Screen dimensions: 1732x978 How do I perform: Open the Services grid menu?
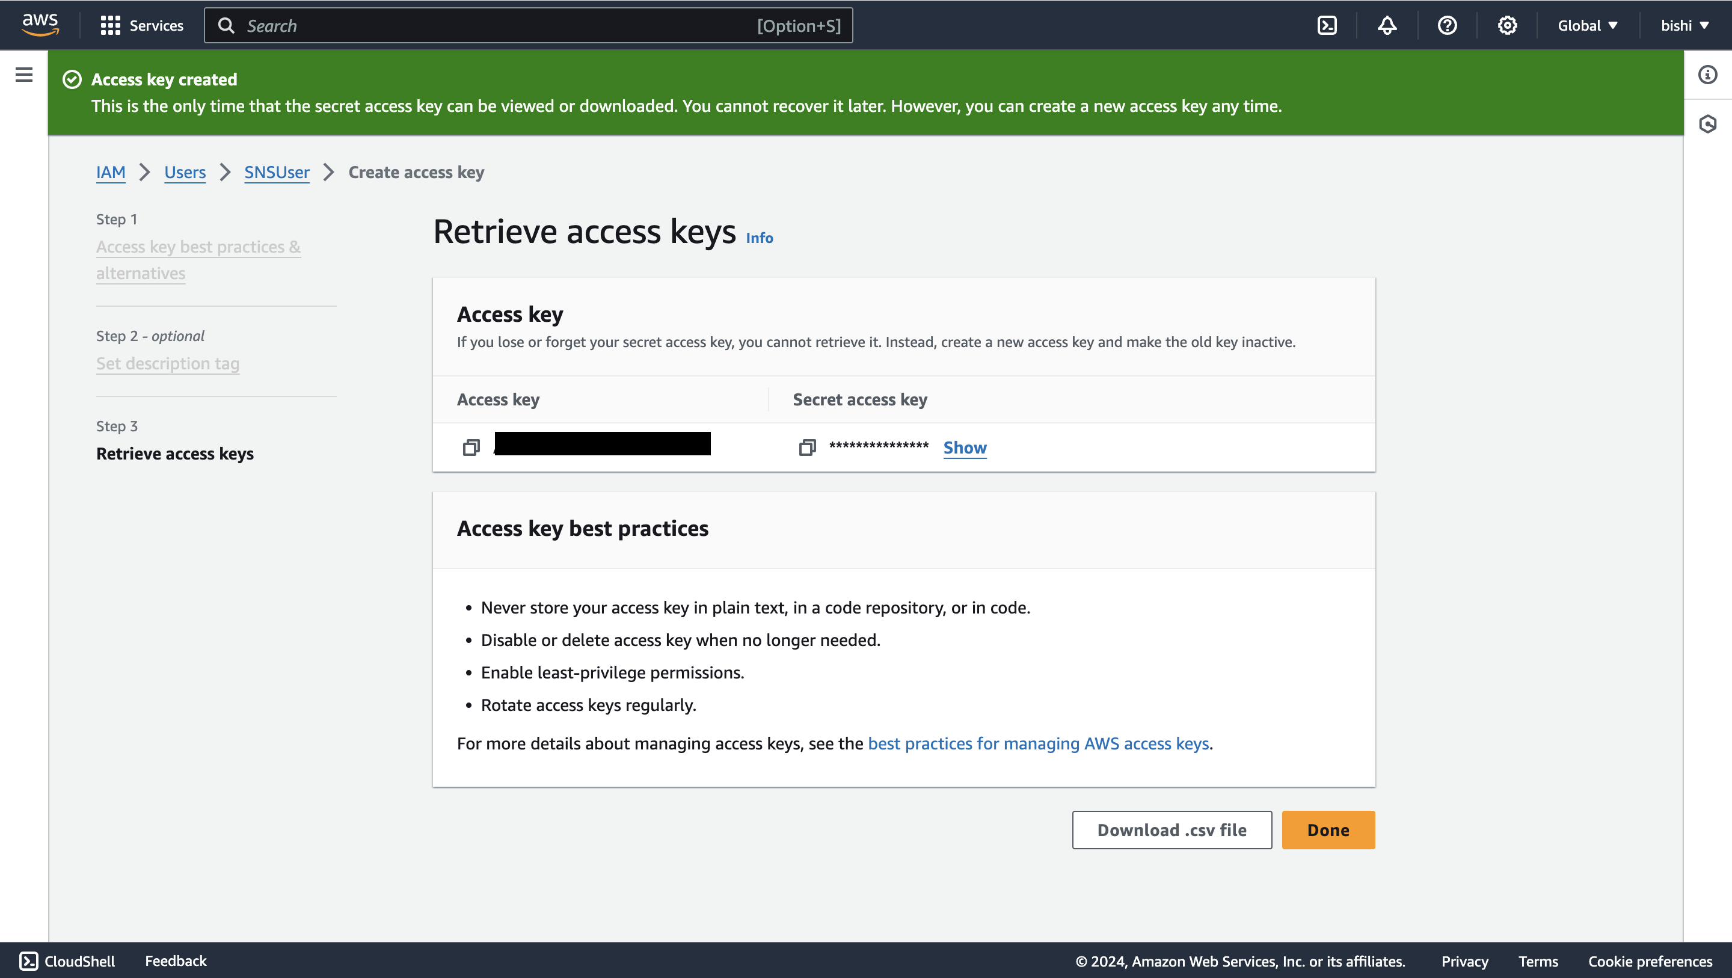pyautogui.click(x=142, y=25)
